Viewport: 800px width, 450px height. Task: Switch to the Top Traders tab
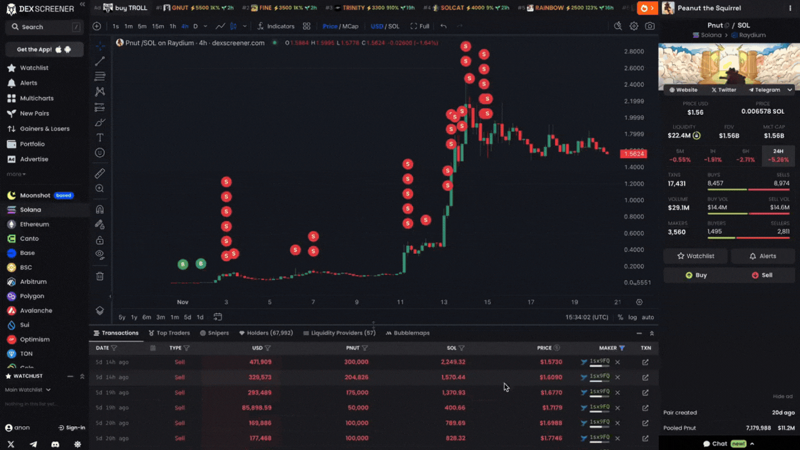tap(169, 333)
